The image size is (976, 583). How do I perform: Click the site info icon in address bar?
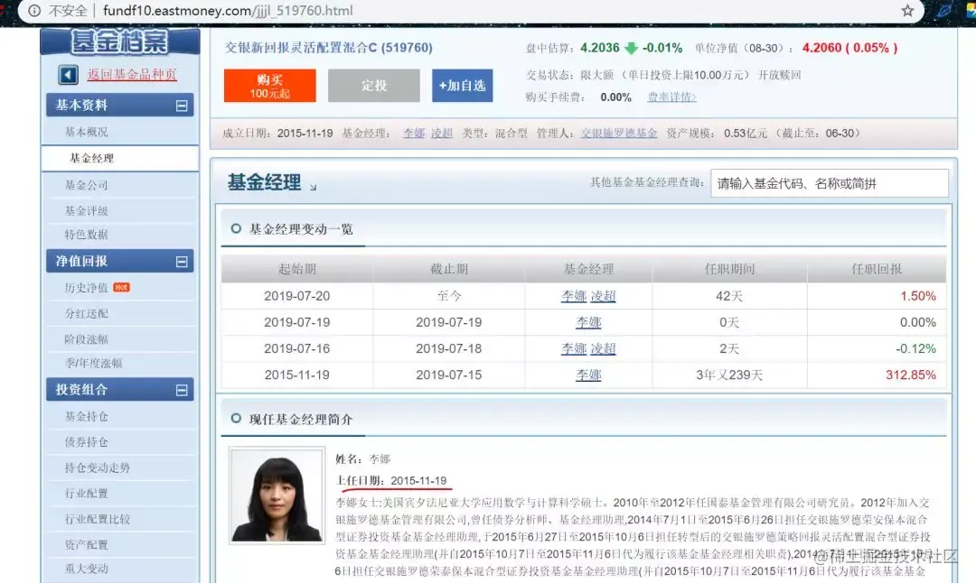click(x=35, y=11)
